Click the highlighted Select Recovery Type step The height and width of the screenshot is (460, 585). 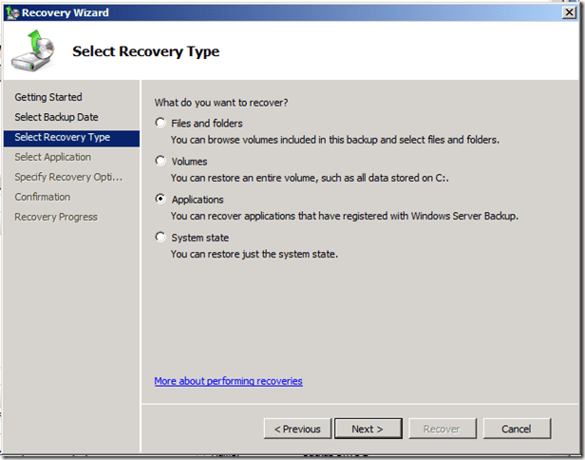coord(63,137)
